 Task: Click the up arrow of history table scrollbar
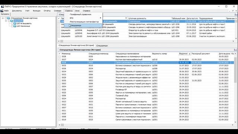point(235,54)
